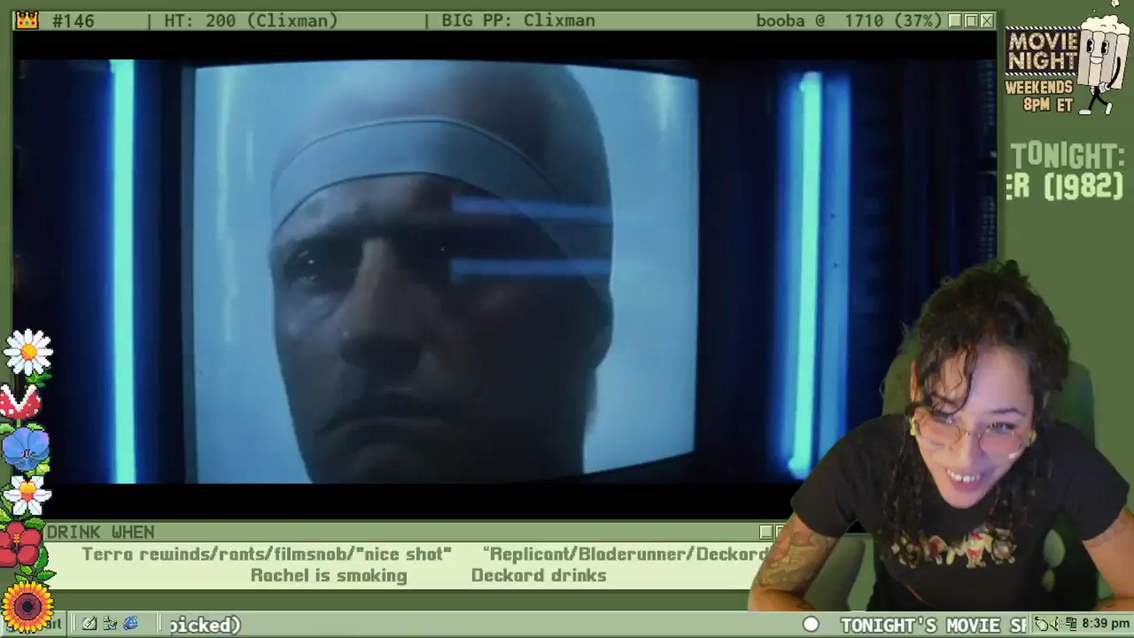Click the white circle indicator in the taskbar
The width and height of the screenshot is (1134, 638).
click(x=811, y=624)
